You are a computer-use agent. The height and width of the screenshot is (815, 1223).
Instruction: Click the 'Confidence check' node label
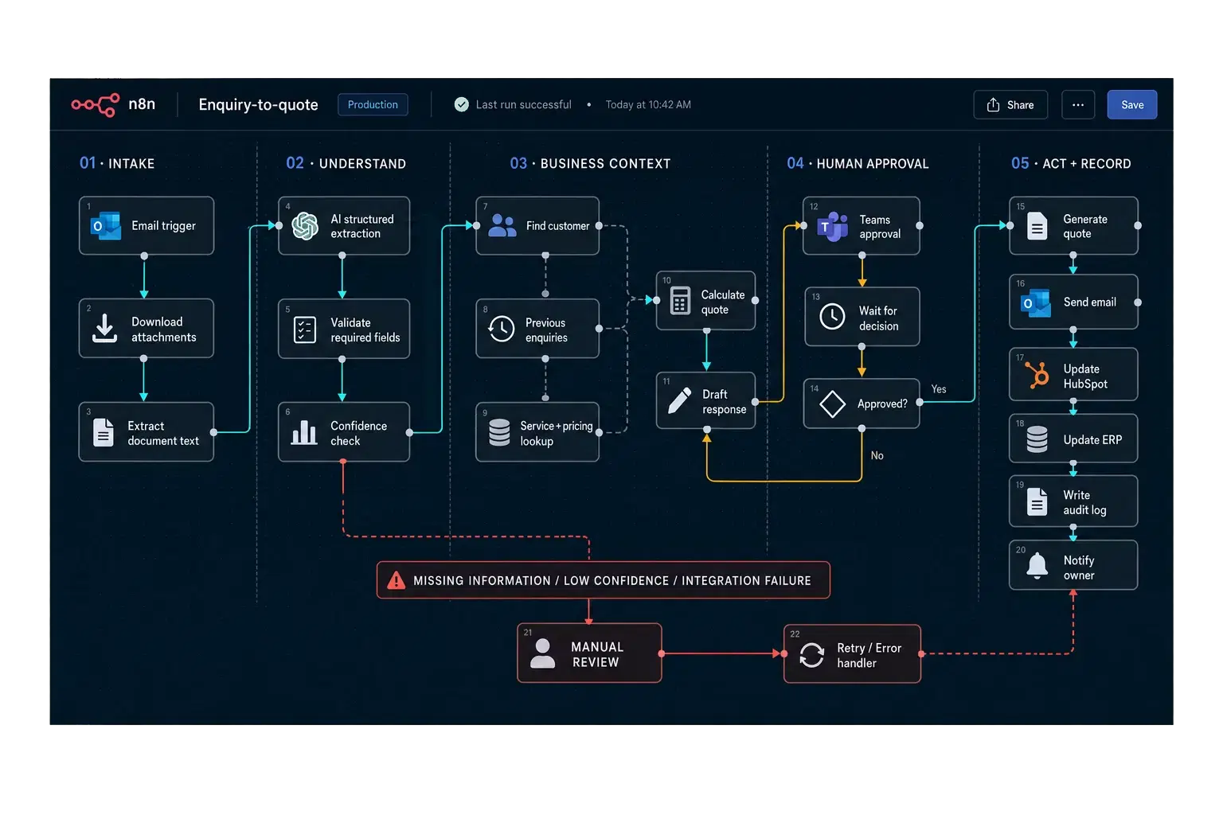pos(358,434)
